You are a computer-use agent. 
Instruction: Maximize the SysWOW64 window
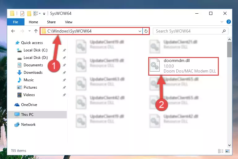tap(211, 13)
